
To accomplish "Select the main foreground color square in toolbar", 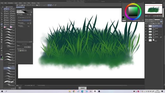I will 1,57.
